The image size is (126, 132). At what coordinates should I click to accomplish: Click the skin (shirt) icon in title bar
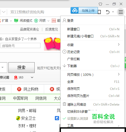[100, 4]
